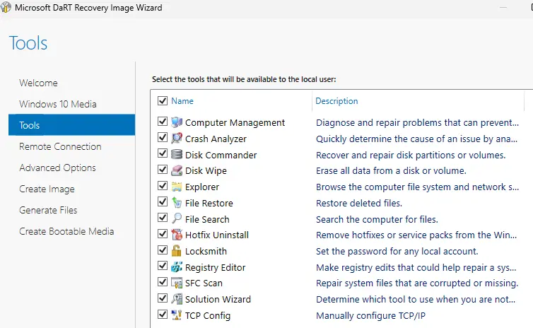
Task: Click the File Restore recycle icon
Action: pos(177,203)
